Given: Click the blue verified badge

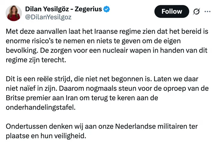Looking at the screenshot, I should [x=106, y=10].
